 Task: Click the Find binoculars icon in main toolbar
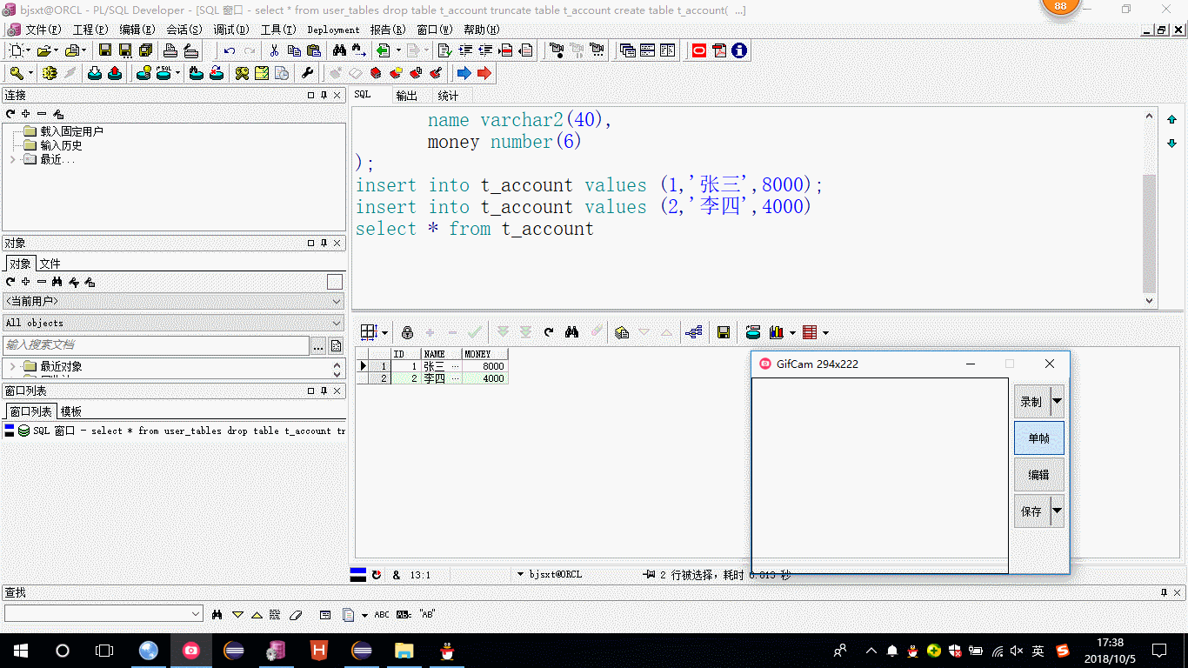click(339, 50)
